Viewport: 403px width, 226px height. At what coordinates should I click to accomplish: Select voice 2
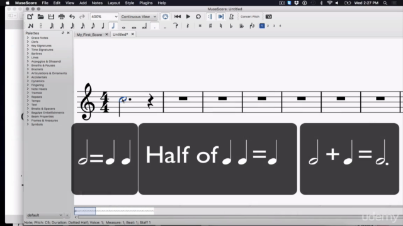point(268,26)
